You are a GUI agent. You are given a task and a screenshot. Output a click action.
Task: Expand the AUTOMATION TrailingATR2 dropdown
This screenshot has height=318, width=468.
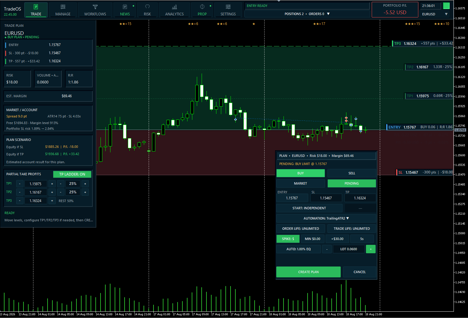click(326, 218)
